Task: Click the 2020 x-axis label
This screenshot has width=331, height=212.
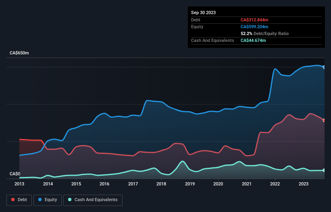Action: 218,184
